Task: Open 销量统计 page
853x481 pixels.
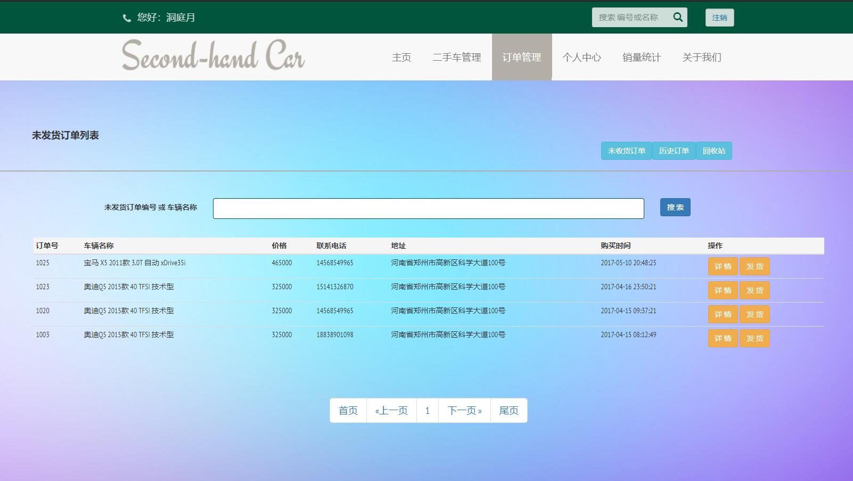Action: pos(642,57)
